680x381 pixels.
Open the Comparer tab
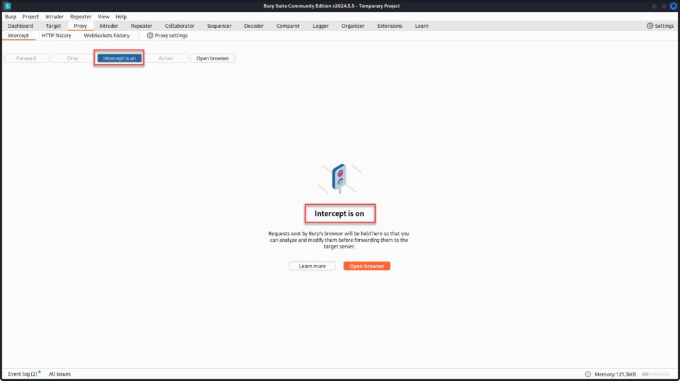click(x=288, y=26)
